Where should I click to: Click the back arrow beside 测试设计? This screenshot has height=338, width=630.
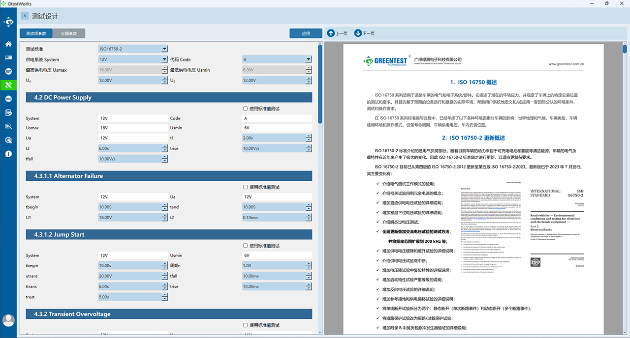[x=25, y=16]
